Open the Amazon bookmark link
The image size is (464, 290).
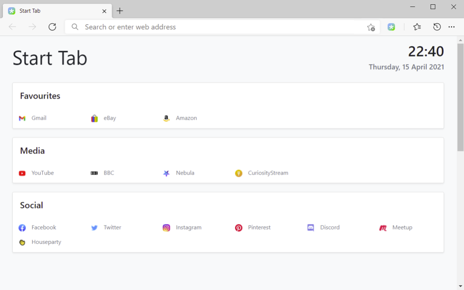point(180,118)
